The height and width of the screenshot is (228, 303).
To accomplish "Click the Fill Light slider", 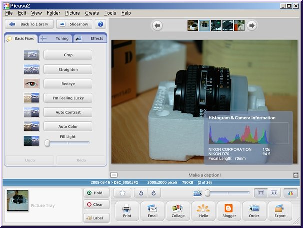I will click(x=68, y=143).
